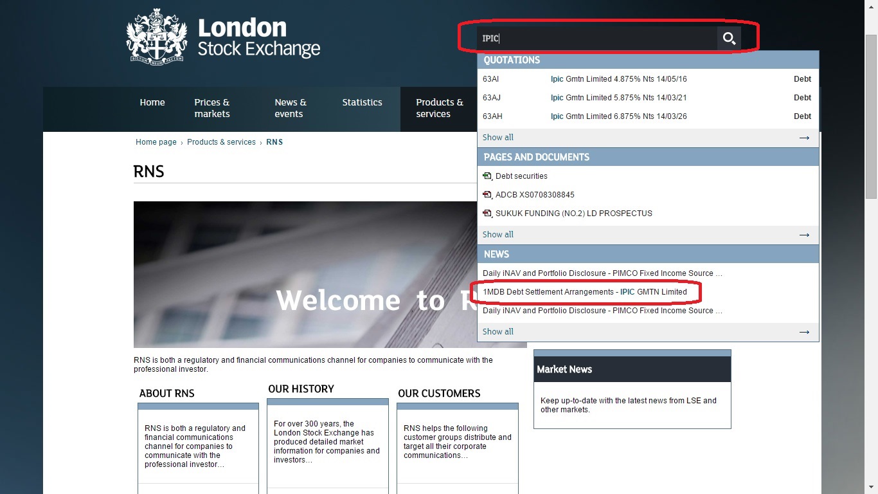Open the OUR HISTORY section
The image size is (878, 494).
point(301,389)
